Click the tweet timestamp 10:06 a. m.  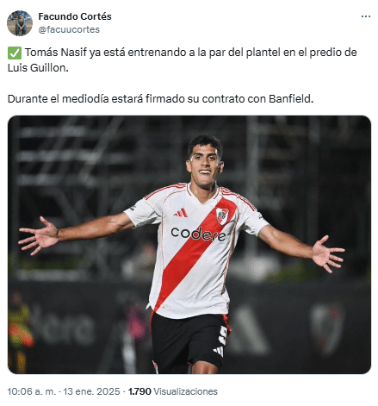pyautogui.click(x=32, y=391)
